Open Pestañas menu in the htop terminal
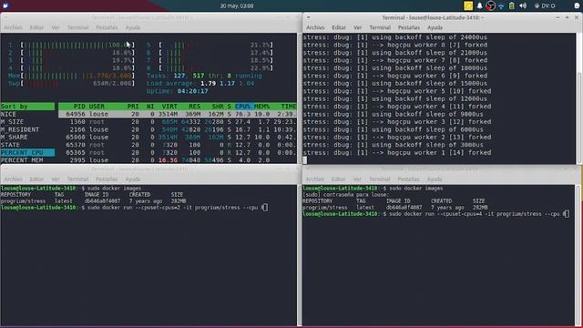 tap(107, 27)
